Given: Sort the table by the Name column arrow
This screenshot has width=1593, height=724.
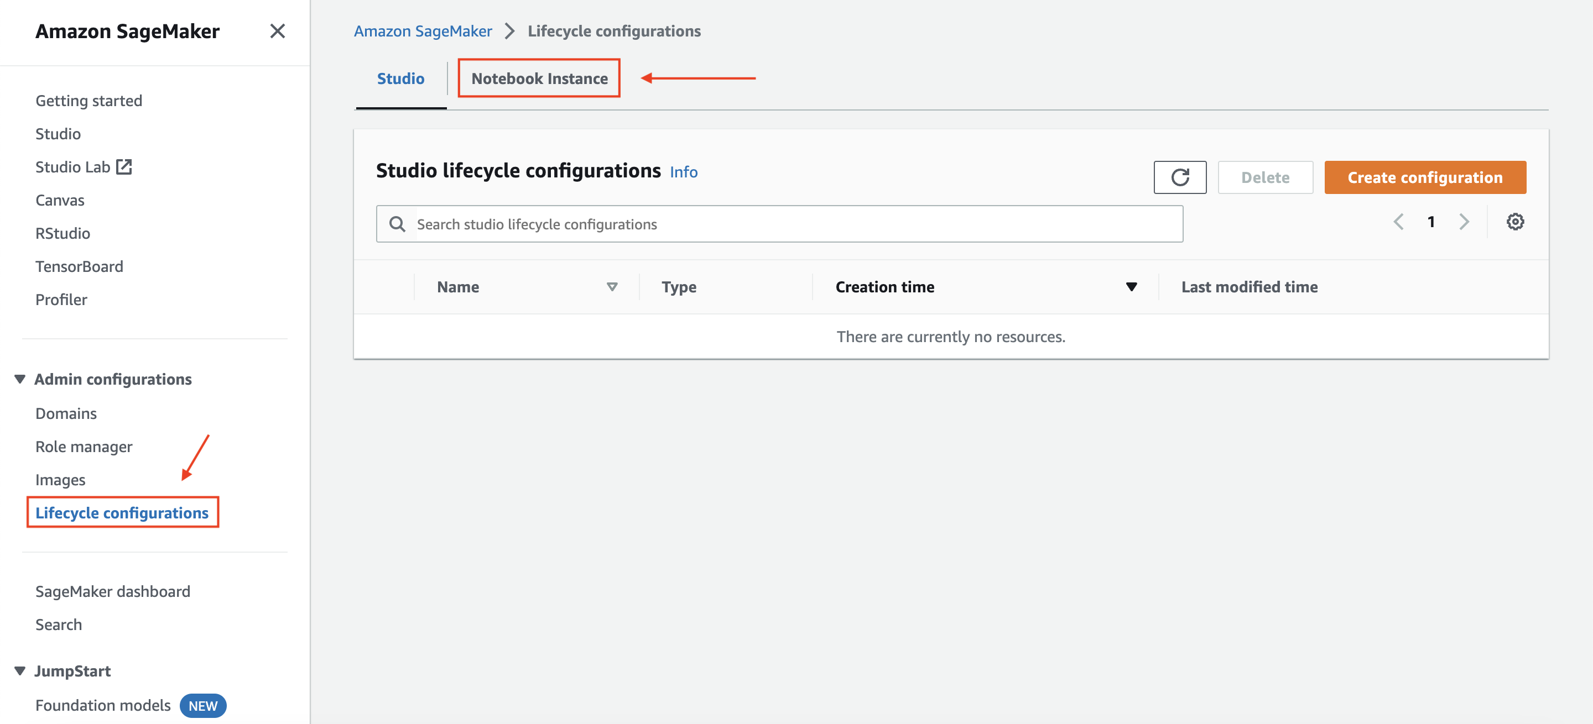Looking at the screenshot, I should click(x=612, y=287).
